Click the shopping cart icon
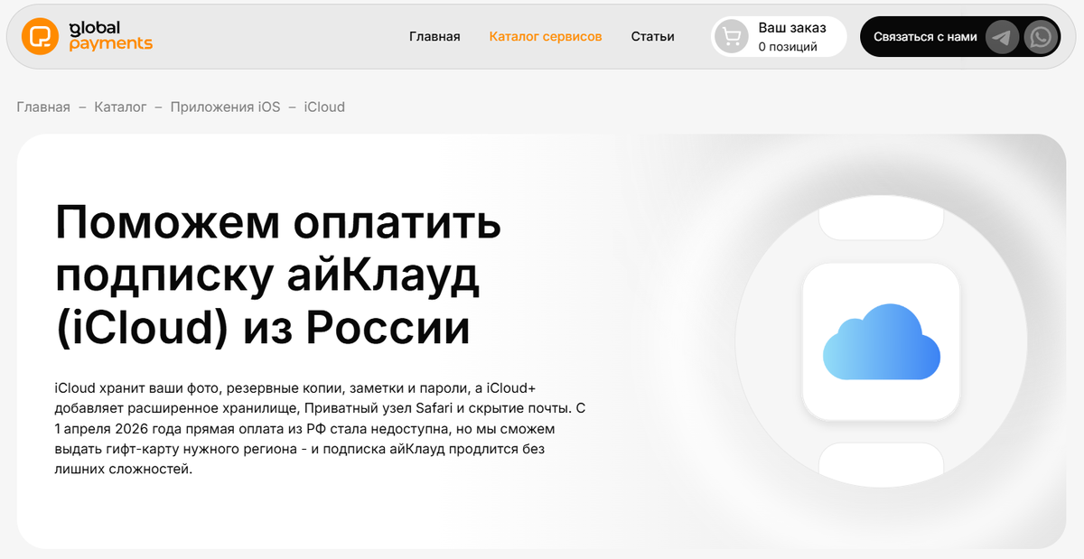The height and width of the screenshot is (559, 1084). pyautogui.click(x=732, y=37)
